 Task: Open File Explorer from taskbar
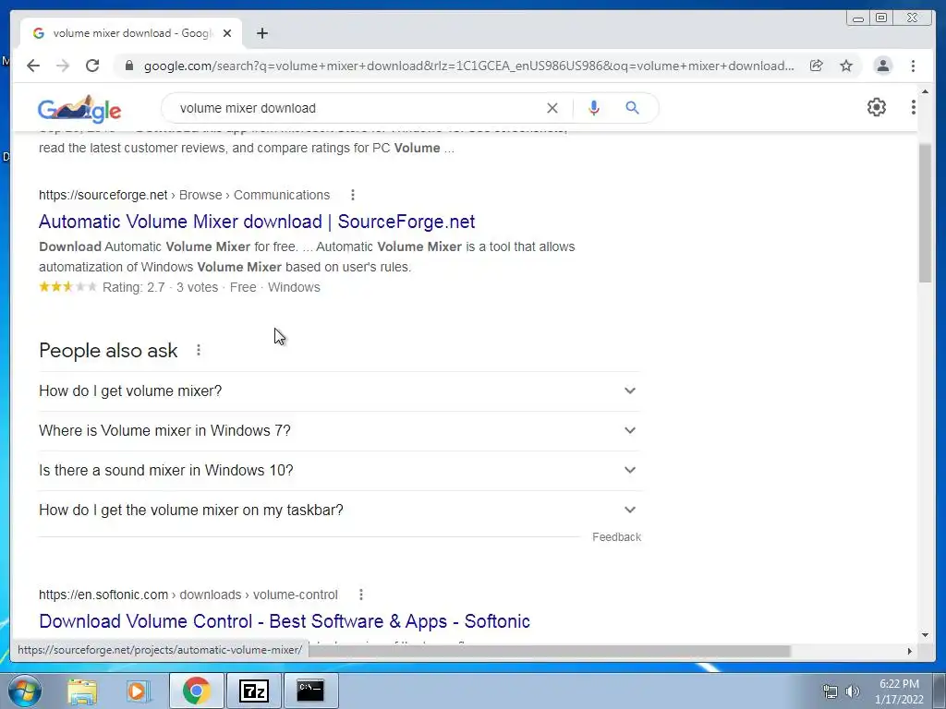(x=82, y=691)
